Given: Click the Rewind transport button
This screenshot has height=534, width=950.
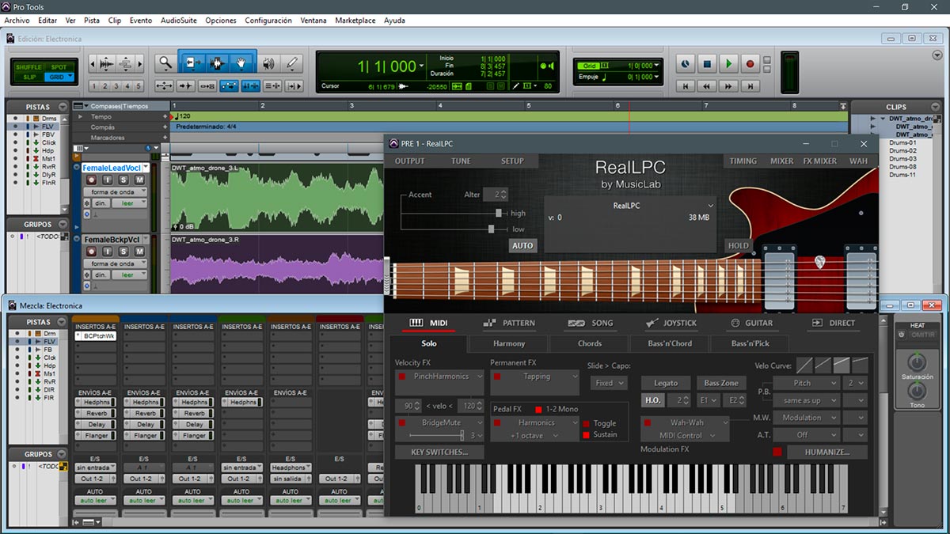Looking at the screenshot, I should [x=708, y=85].
